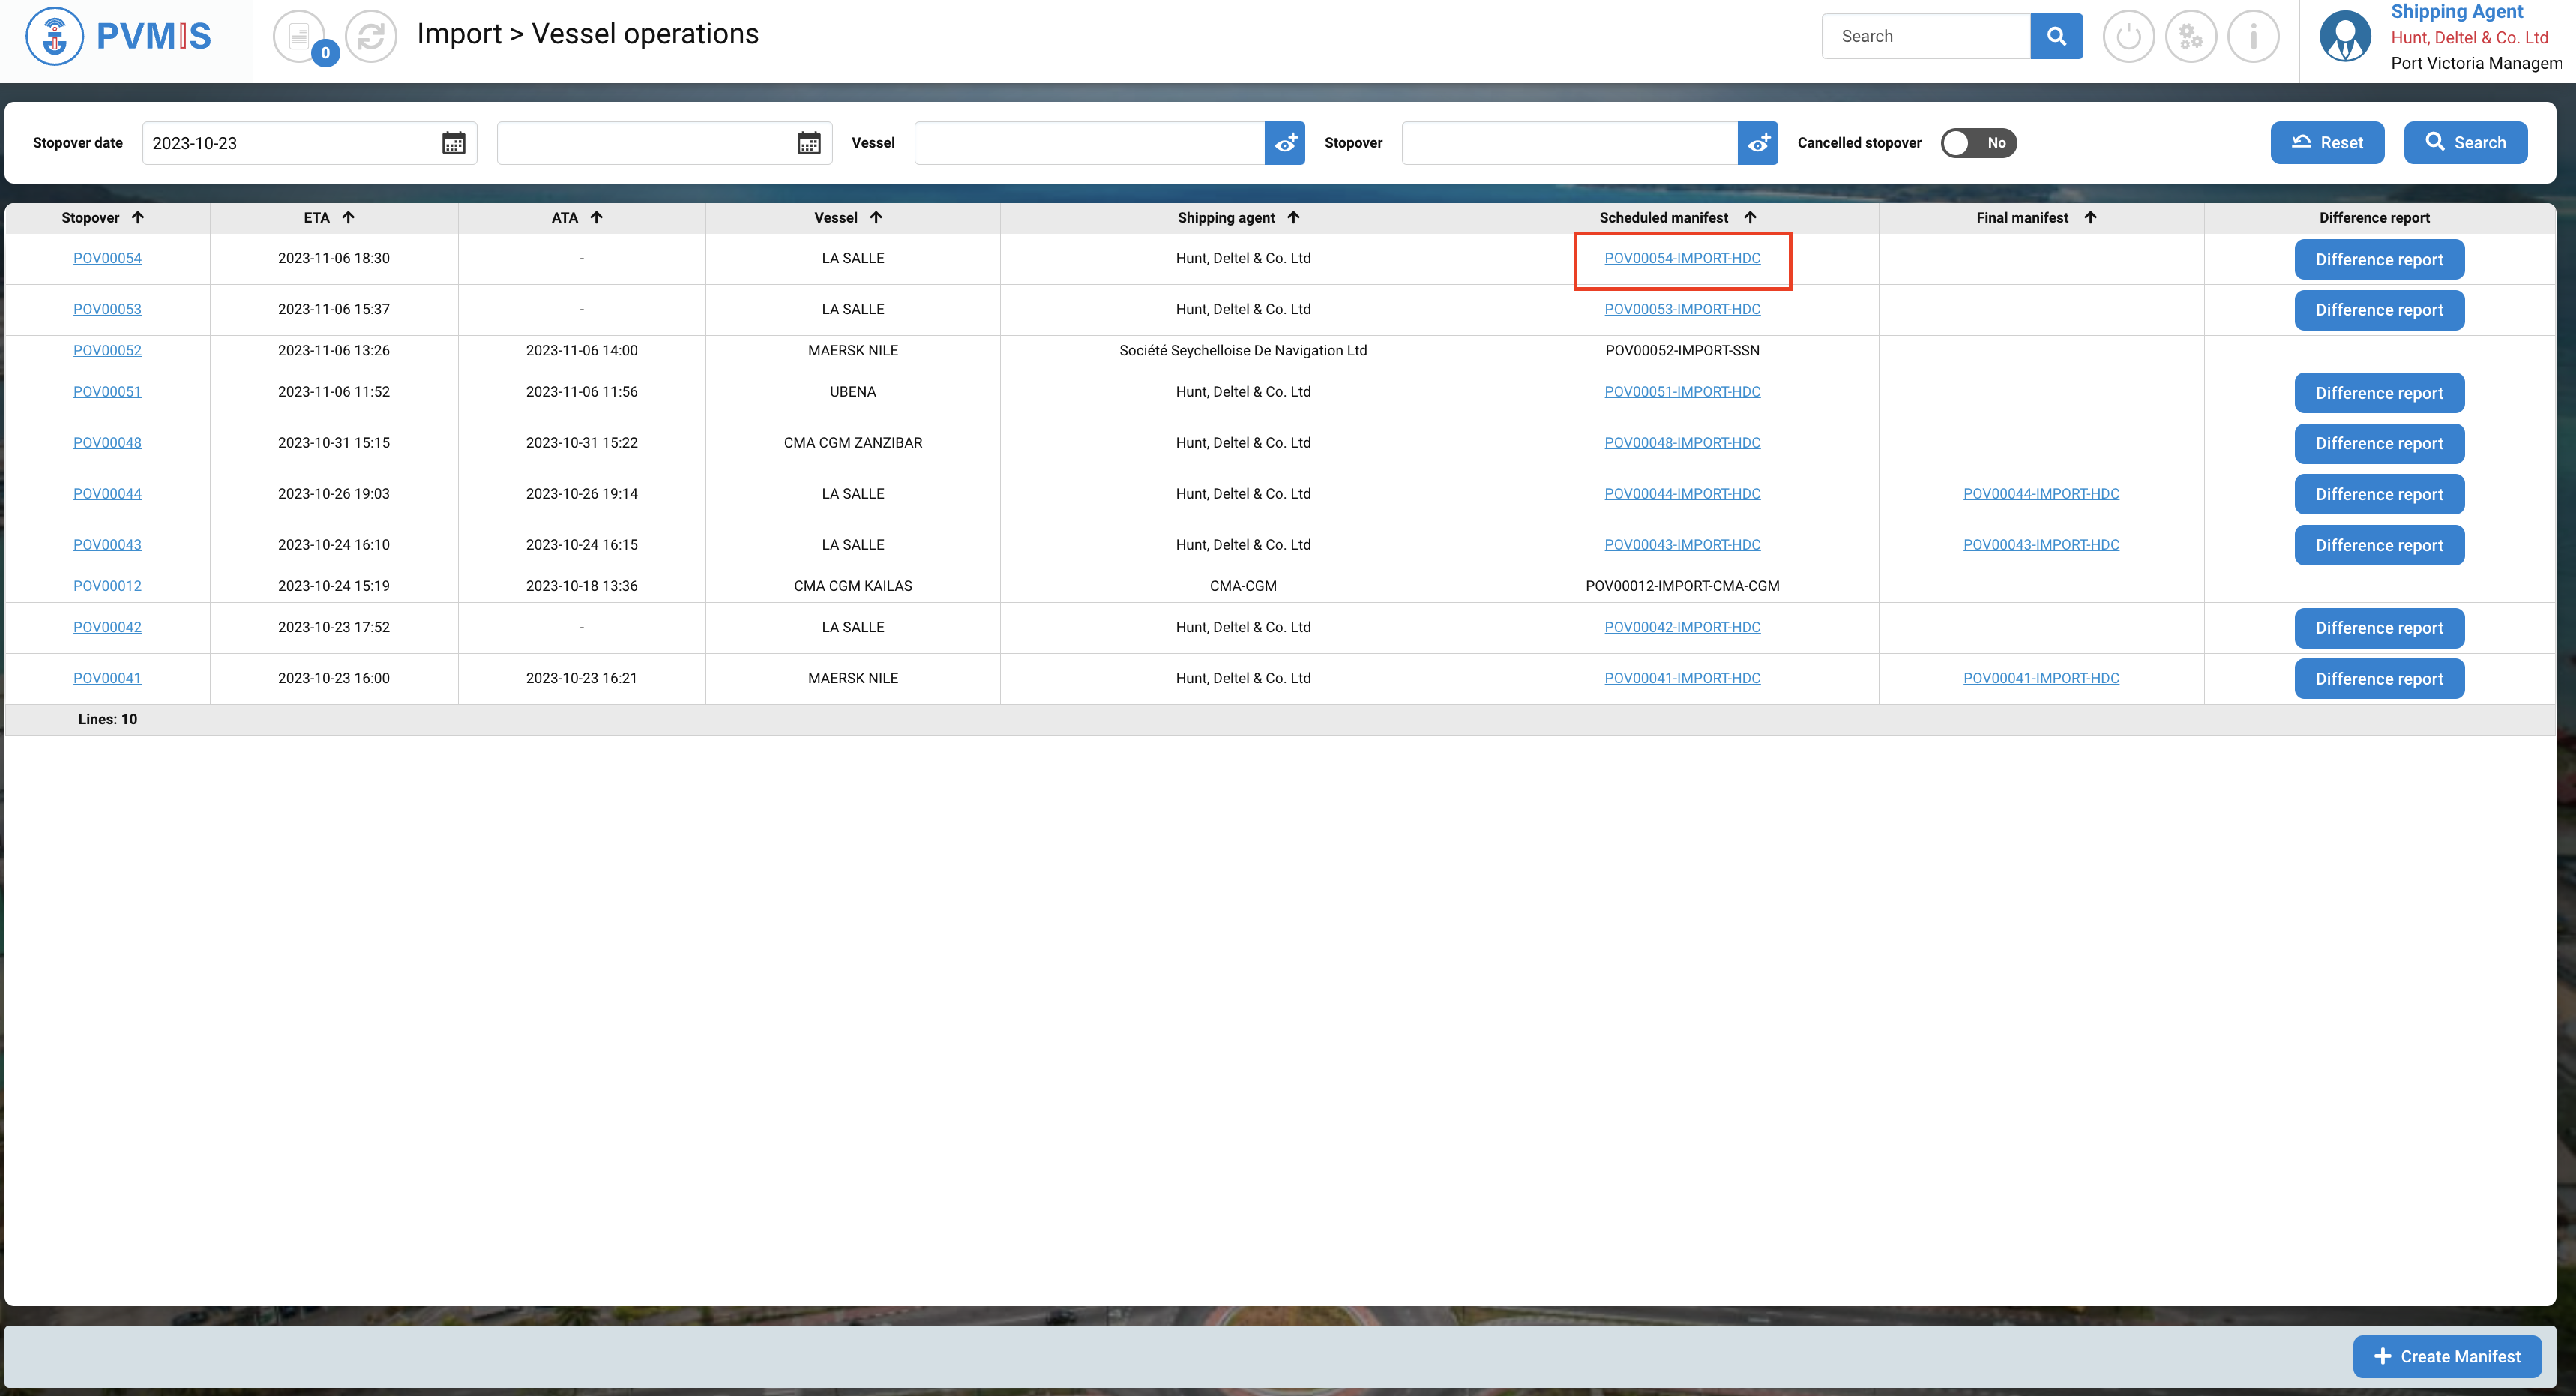Click the Reset filter button
Image resolution: width=2576 pixels, height=1396 pixels.
tap(2327, 143)
